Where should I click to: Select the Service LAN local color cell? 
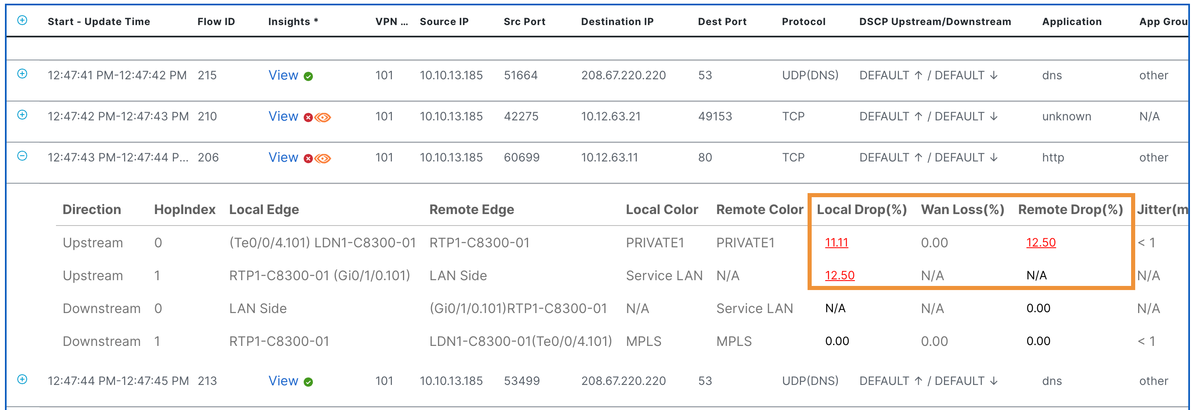(664, 276)
